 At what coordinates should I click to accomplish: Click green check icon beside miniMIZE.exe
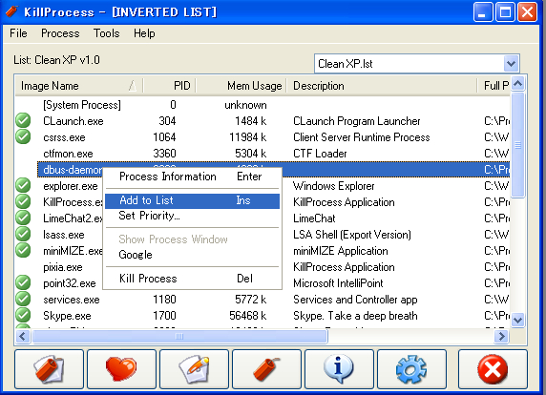[23, 250]
